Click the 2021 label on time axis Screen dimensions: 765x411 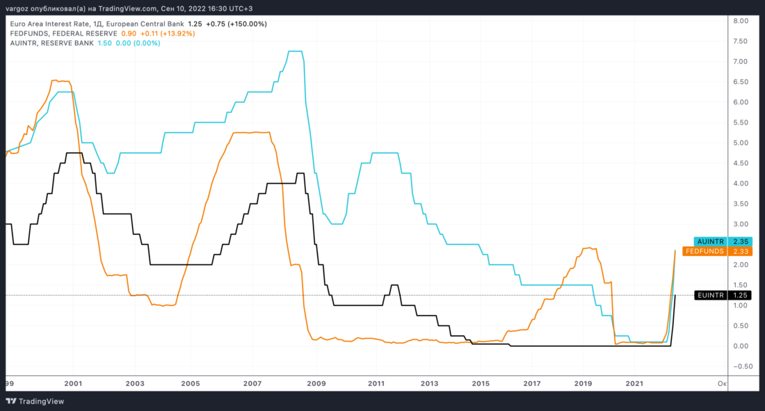[634, 383]
